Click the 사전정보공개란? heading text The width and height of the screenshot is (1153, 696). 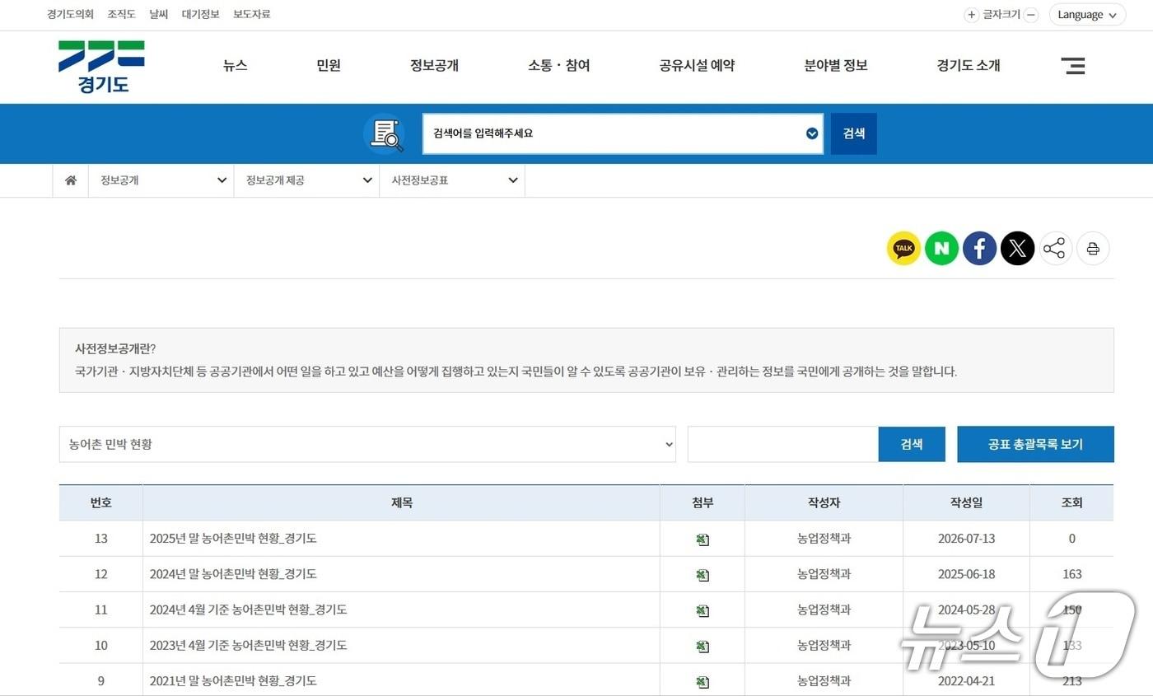[x=115, y=348]
